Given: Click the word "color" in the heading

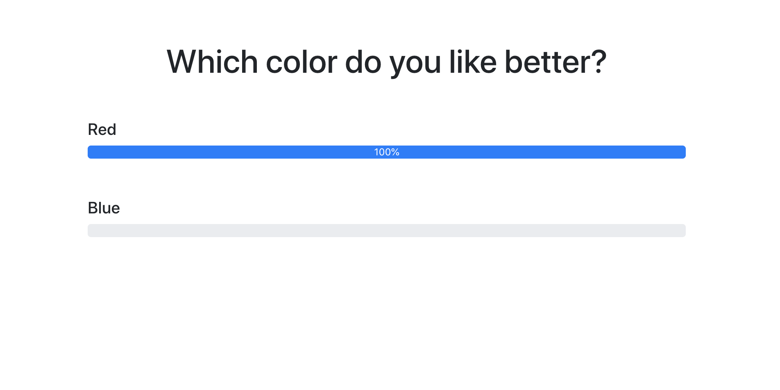Looking at the screenshot, I should (302, 62).
